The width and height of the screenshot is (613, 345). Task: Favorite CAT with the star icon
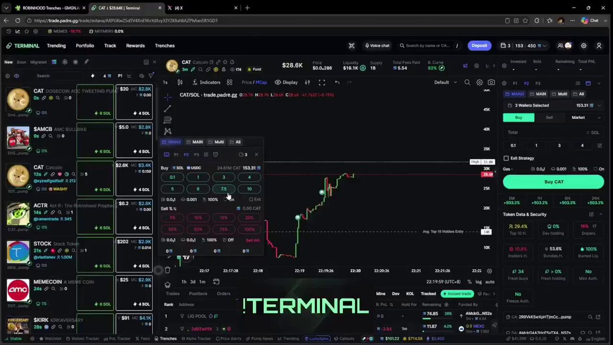(225, 62)
